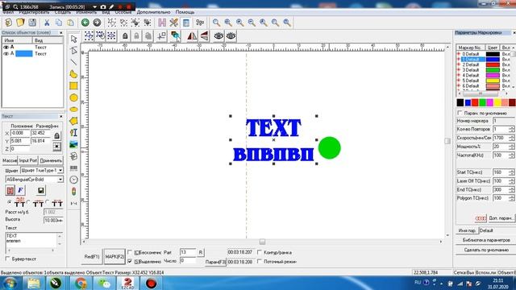Click the green Undo arrow button
Viewport: 516px width, 290px height.
[x=85, y=23]
